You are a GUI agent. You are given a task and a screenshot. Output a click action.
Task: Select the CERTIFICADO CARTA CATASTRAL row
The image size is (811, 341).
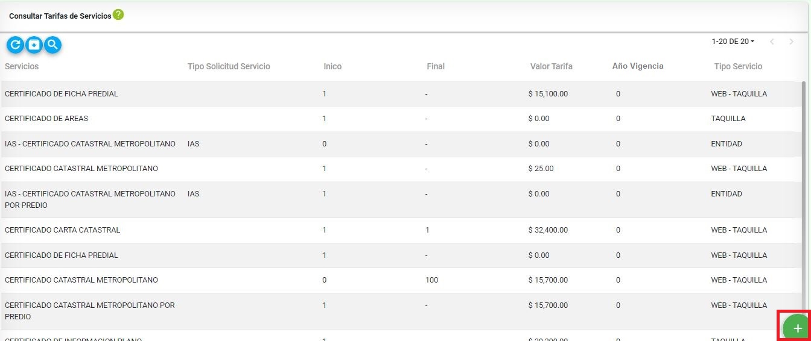pos(401,230)
